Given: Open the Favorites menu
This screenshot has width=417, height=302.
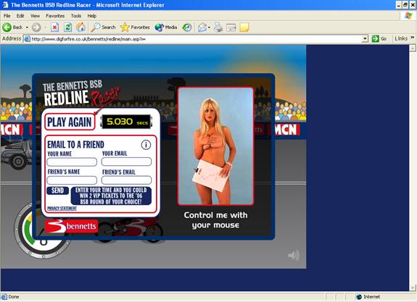Looking at the screenshot, I should coord(55,16).
